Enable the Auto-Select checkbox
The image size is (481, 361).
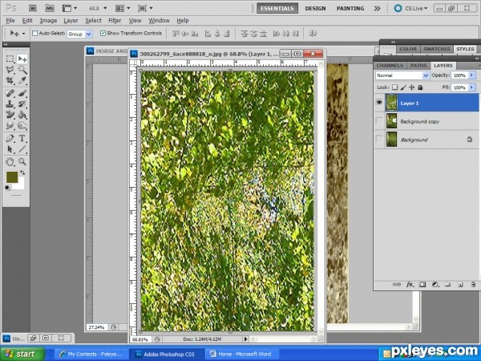(x=35, y=33)
